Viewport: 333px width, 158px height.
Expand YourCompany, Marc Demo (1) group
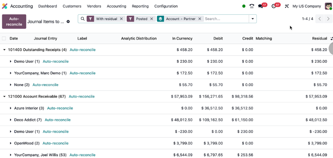pyautogui.click(x=10, y=73)
